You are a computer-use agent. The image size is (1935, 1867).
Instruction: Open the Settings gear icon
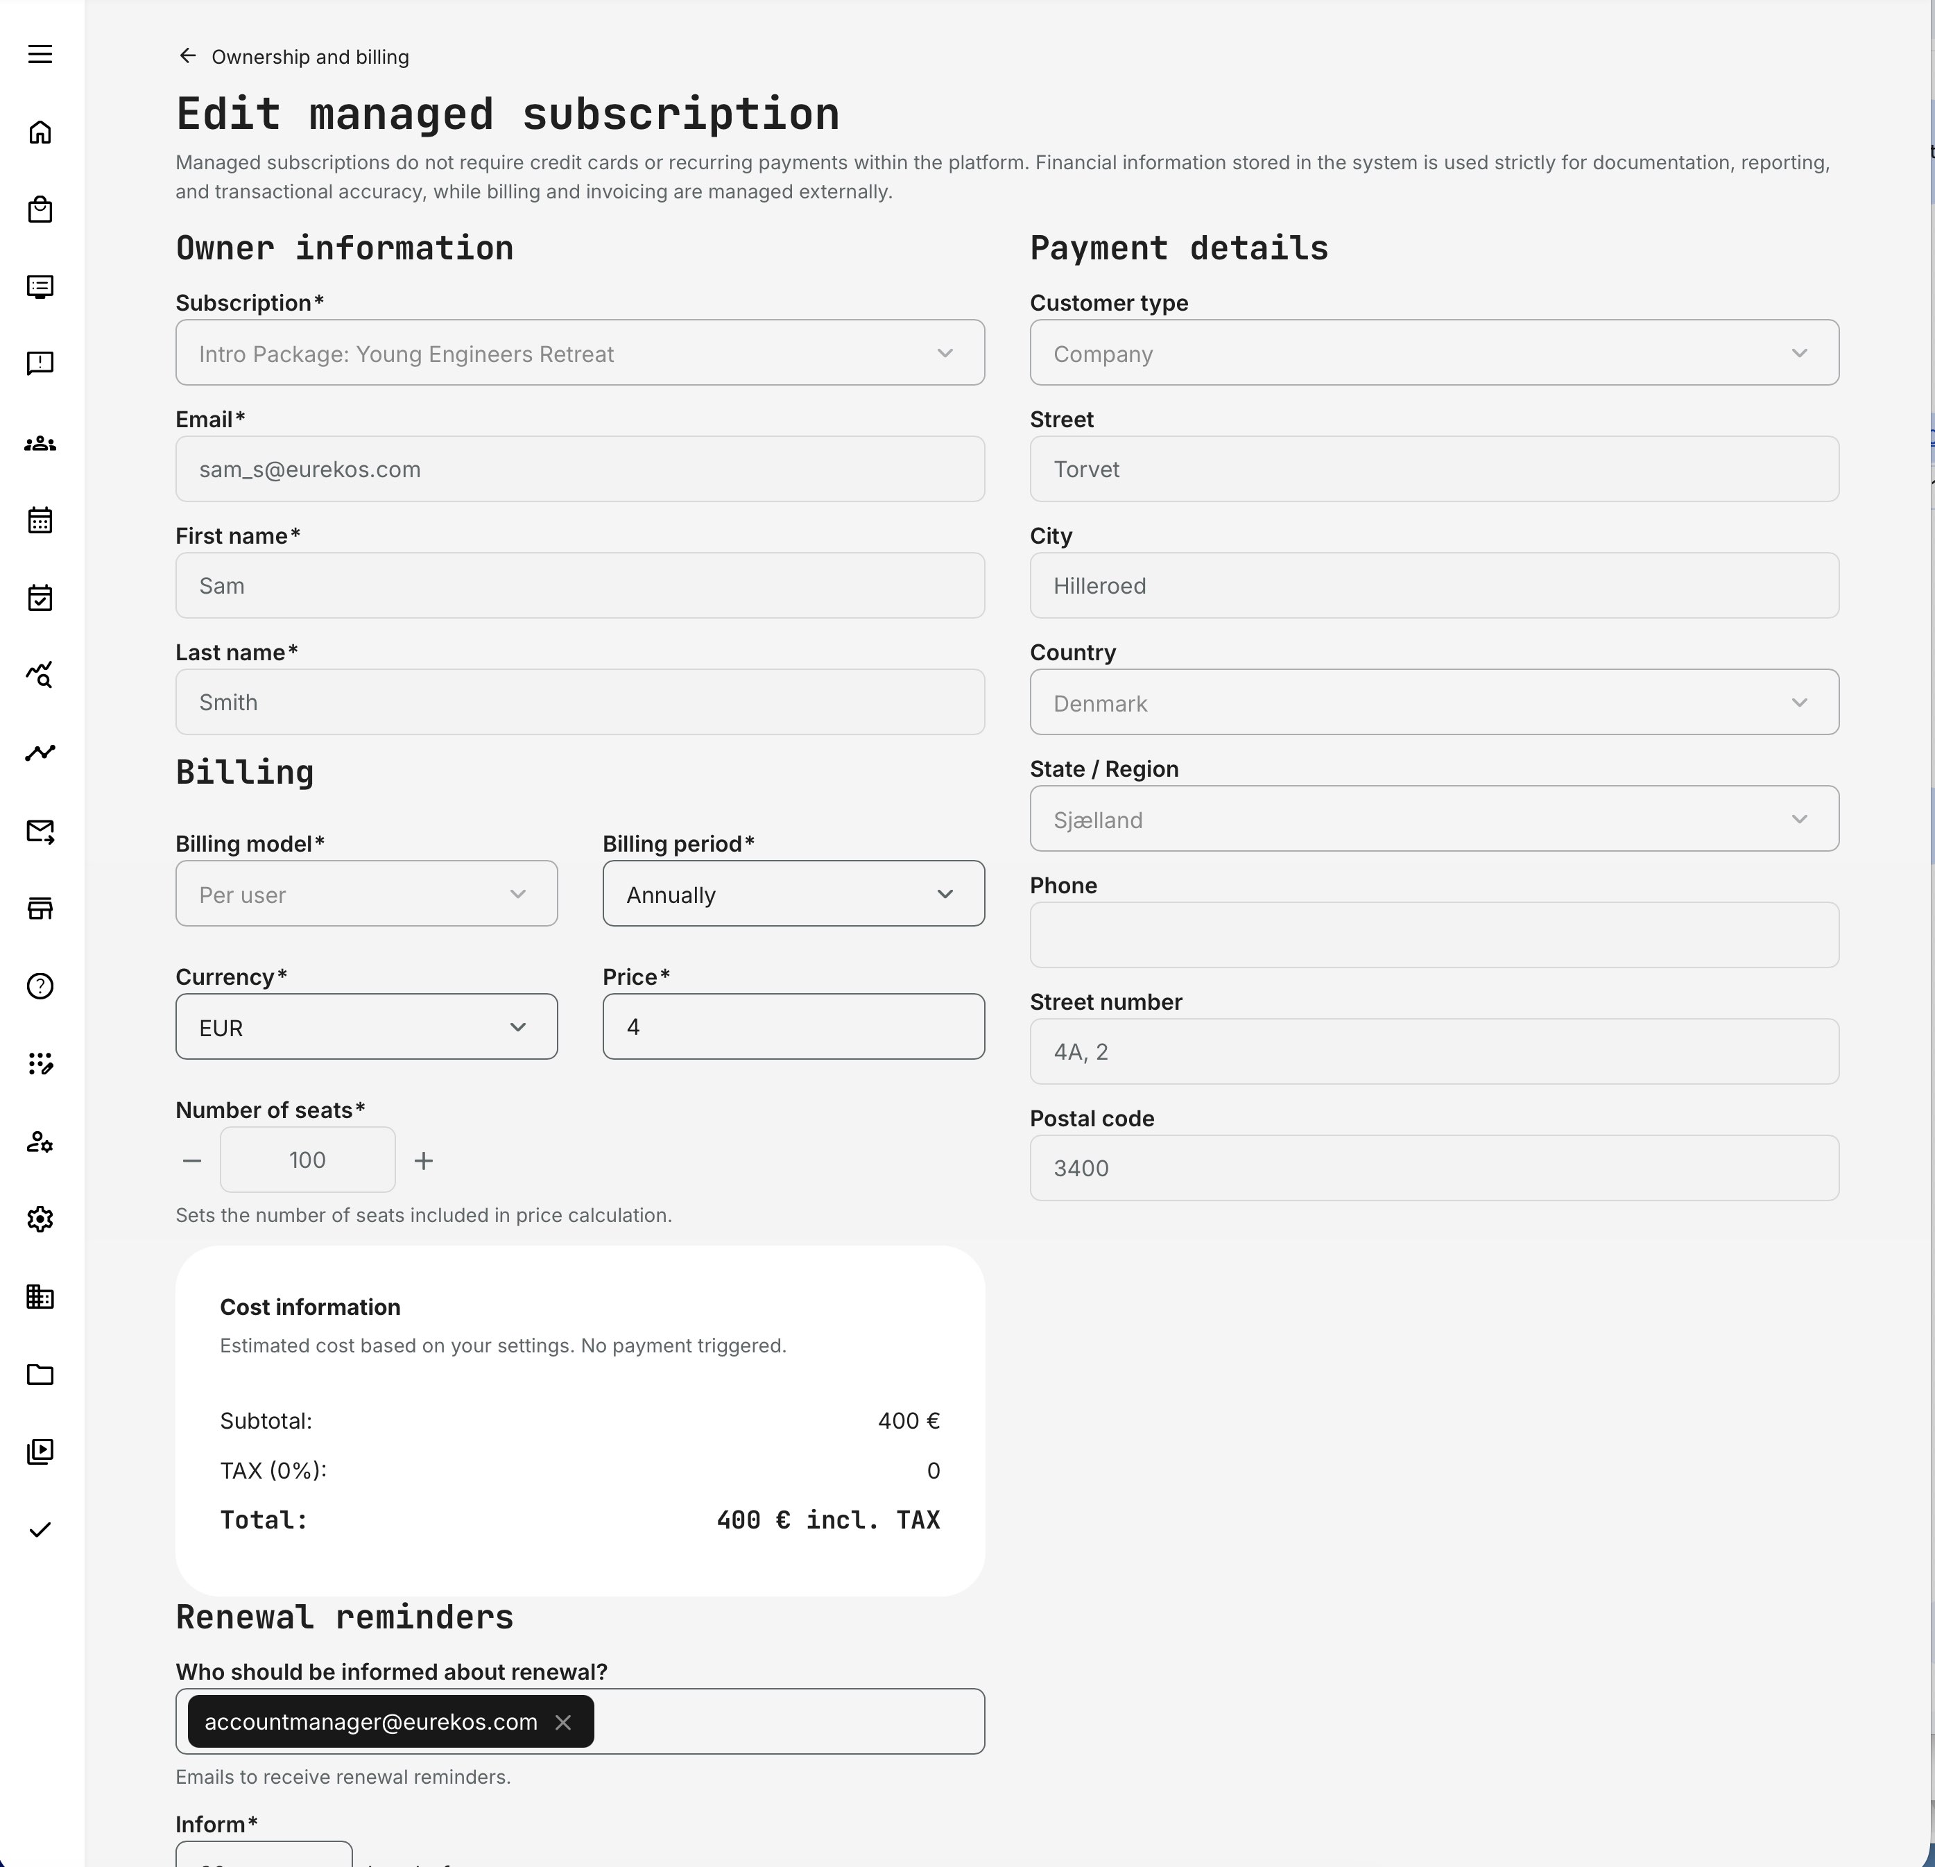pyautogui.click(x=40, y=1219)
